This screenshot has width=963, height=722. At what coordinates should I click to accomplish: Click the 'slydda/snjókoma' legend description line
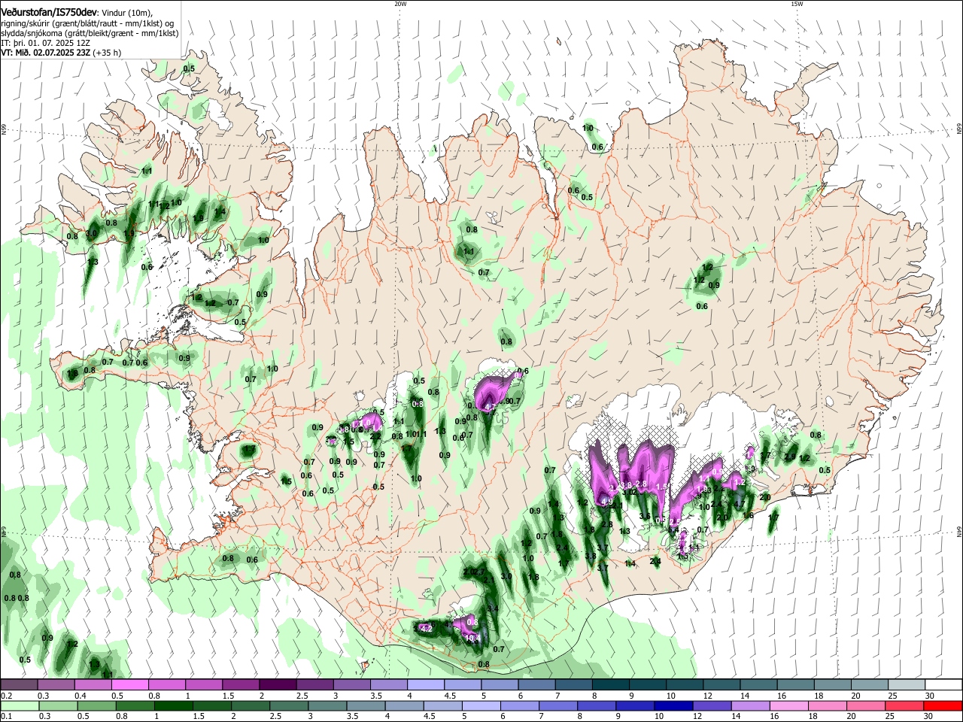(90, 33)
